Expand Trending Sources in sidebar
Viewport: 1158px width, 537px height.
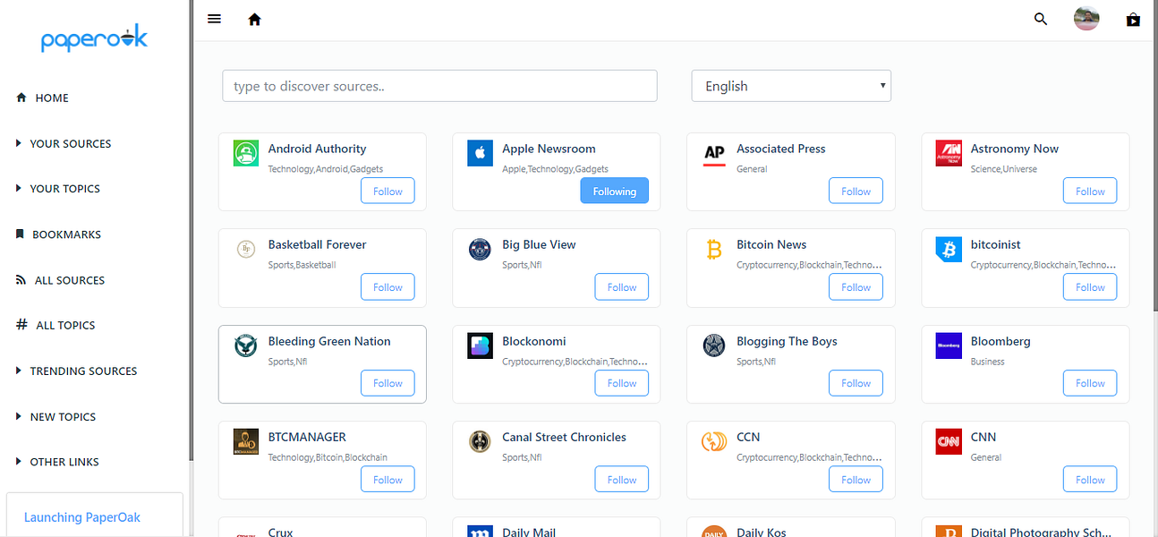77,371
